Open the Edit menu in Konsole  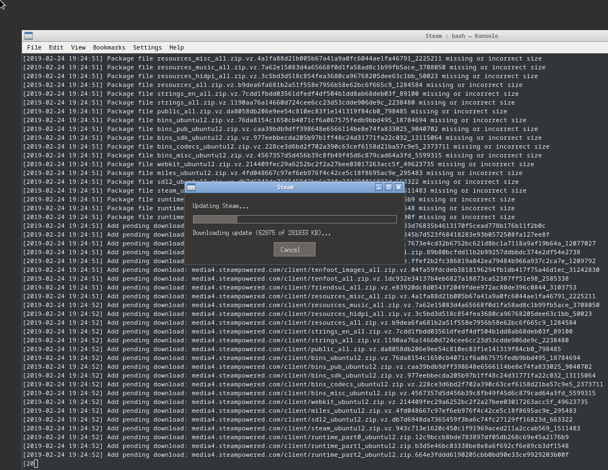pos(56,47)
